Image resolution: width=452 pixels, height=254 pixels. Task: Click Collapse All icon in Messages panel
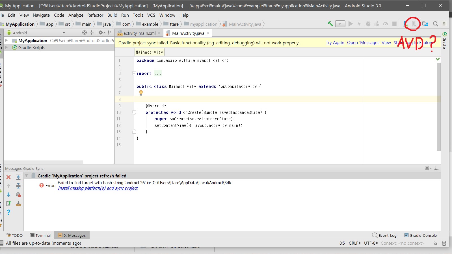click(x=18, y=186)
